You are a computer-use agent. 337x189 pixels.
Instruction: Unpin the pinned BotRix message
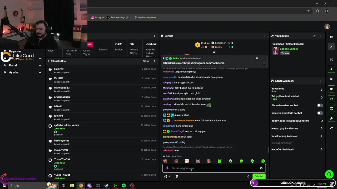(x=257, y=59)
